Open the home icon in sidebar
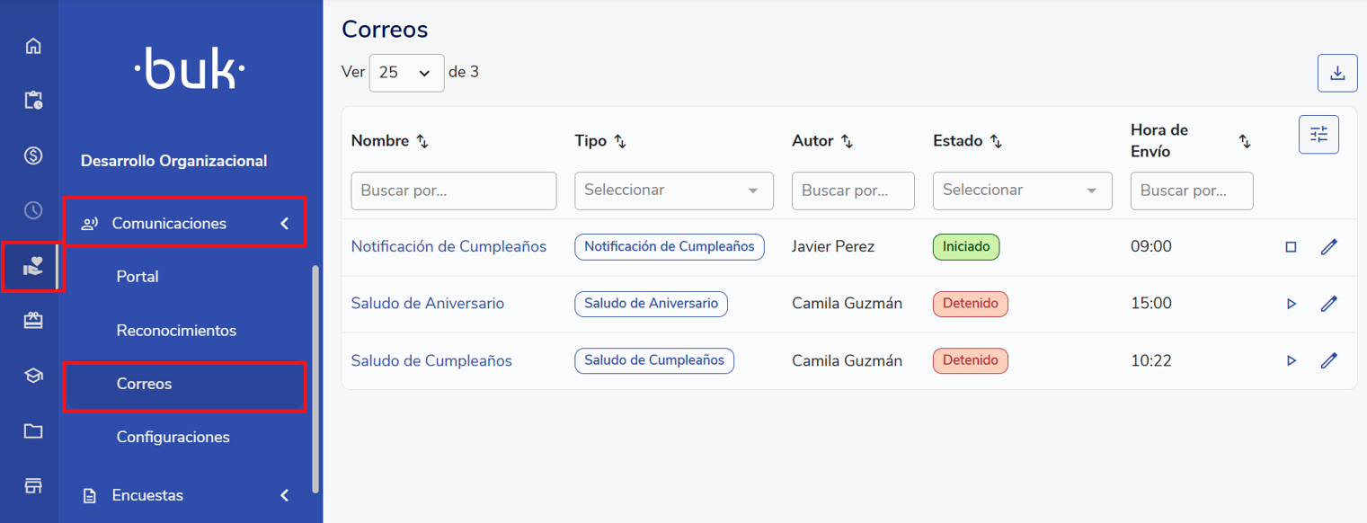The width and height of the screenshot is (1367, 523). pos(33,46)
